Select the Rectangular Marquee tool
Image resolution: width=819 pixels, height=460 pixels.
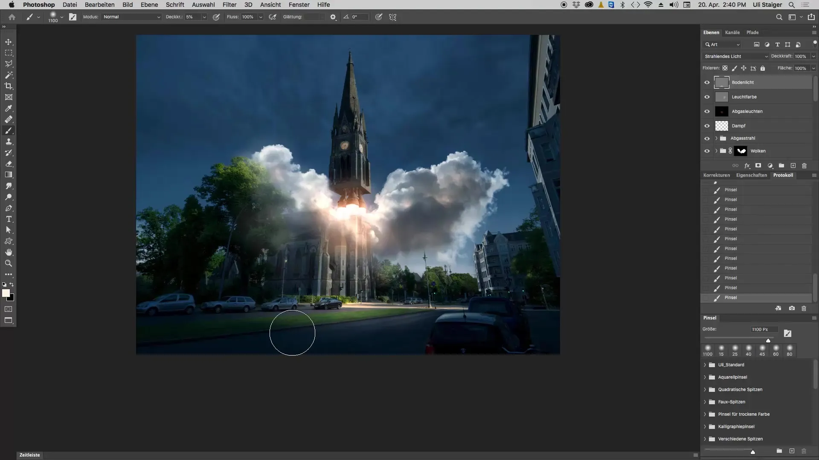point(9,53)
